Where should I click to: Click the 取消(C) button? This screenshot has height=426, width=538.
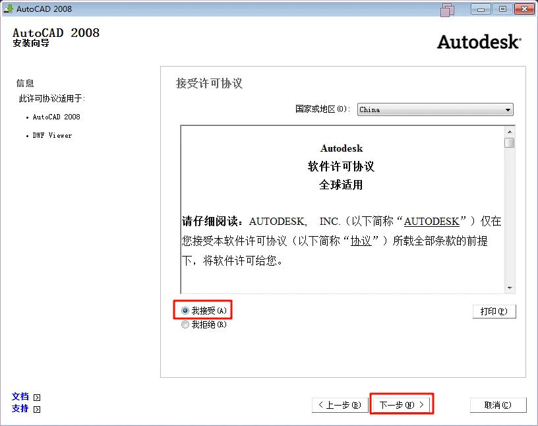(498, 405)
